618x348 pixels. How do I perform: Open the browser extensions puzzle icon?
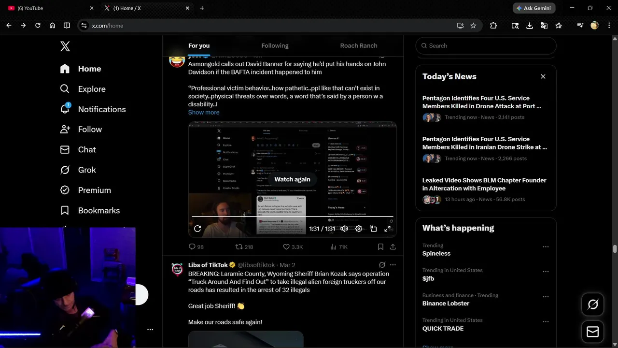coord(493,26)
